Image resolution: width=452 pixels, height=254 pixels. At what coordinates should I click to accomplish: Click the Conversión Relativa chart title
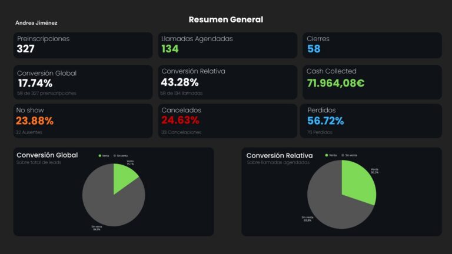click(x=280, y=155)
